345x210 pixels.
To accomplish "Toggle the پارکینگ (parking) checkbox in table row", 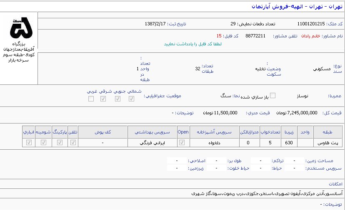I will pos(60,142).
